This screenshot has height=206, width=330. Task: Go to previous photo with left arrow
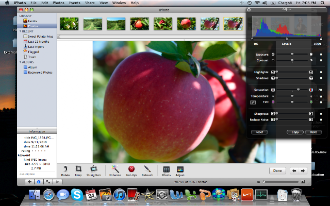click(294, 170)
